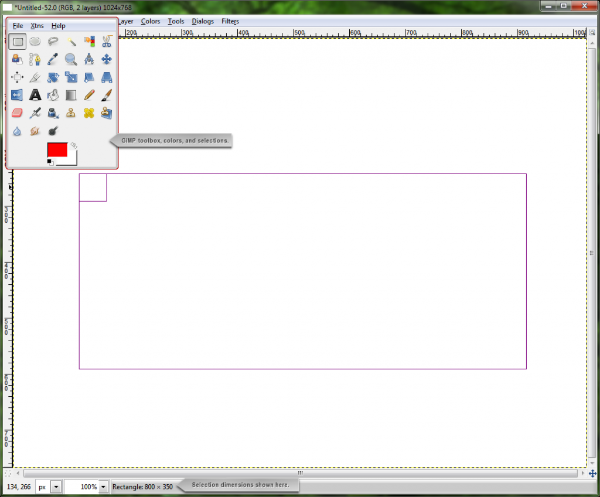The width and height of the screenshot is (600, 497).
Task: Activate the Fuzzy Select magic wand
Action: pos(71,41)
